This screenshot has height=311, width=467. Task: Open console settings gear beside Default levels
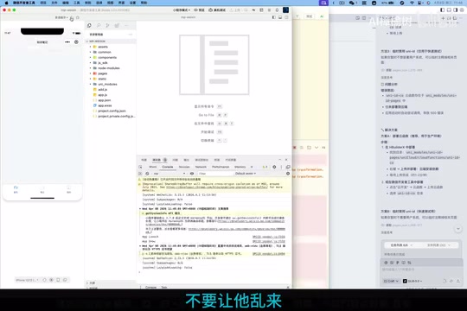288,174
